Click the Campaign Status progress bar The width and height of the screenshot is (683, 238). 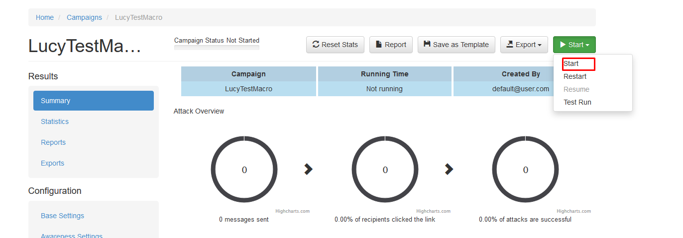coord(217,48)
